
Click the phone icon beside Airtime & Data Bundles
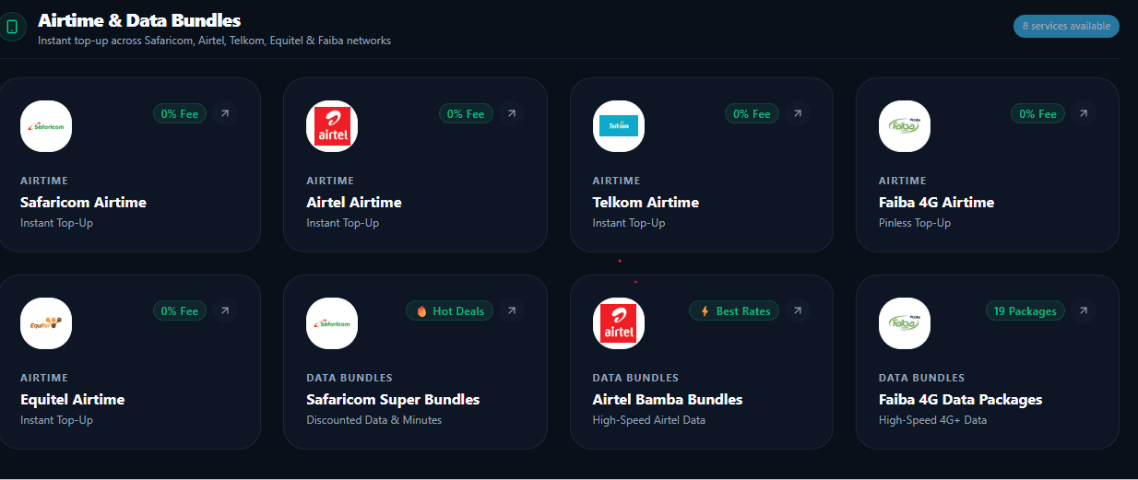click(x=12, y=27)
